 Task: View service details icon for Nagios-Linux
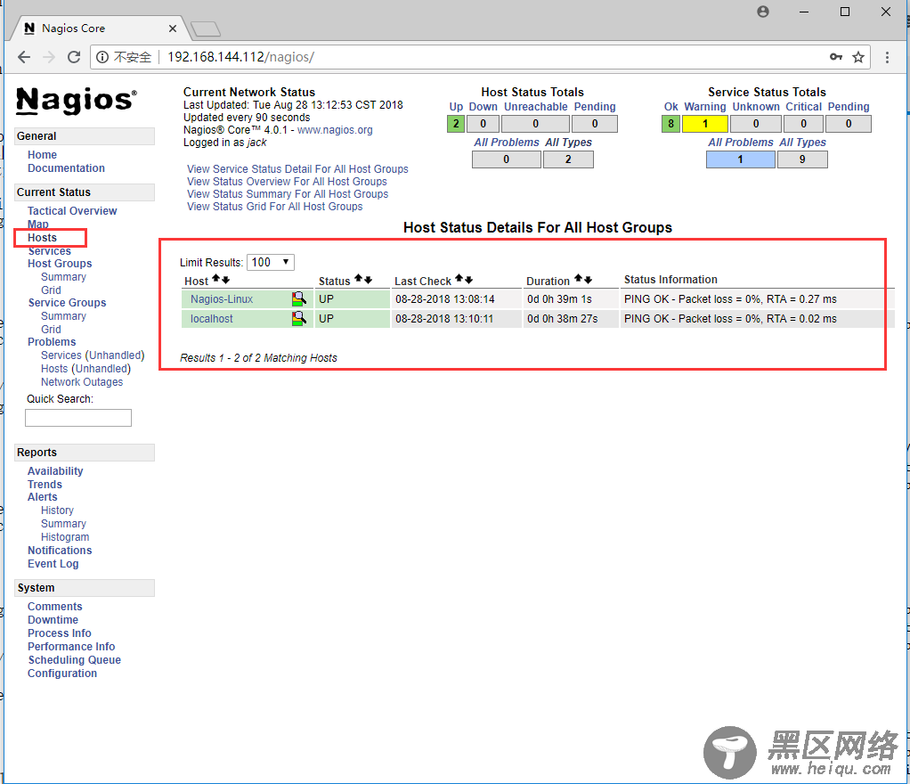click(299, 299)
